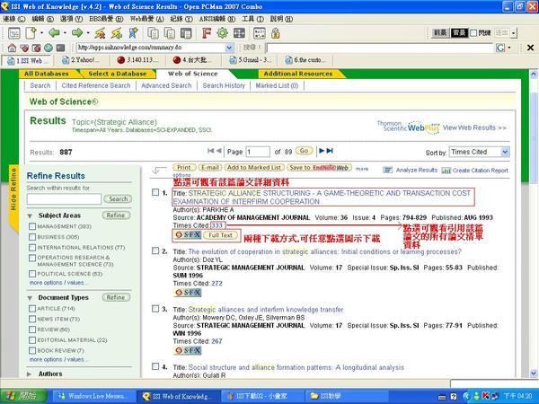Click the Save to EndNote Web button

point(319,167)
